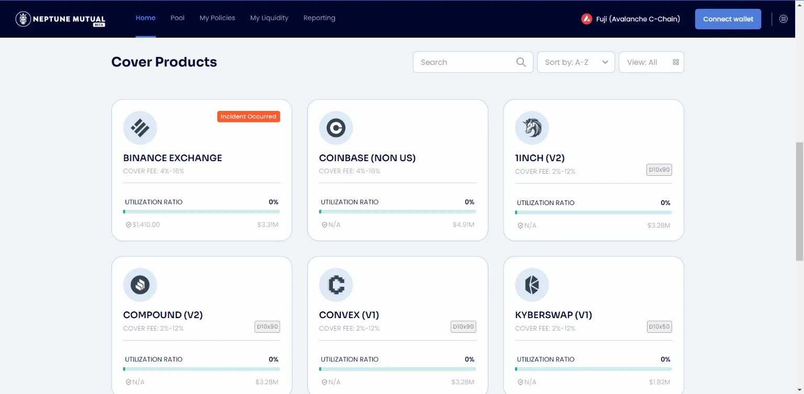Open the BINANCE EXCHANGE cover title
This screenshot has height=394, width=804.
[173, 158]
